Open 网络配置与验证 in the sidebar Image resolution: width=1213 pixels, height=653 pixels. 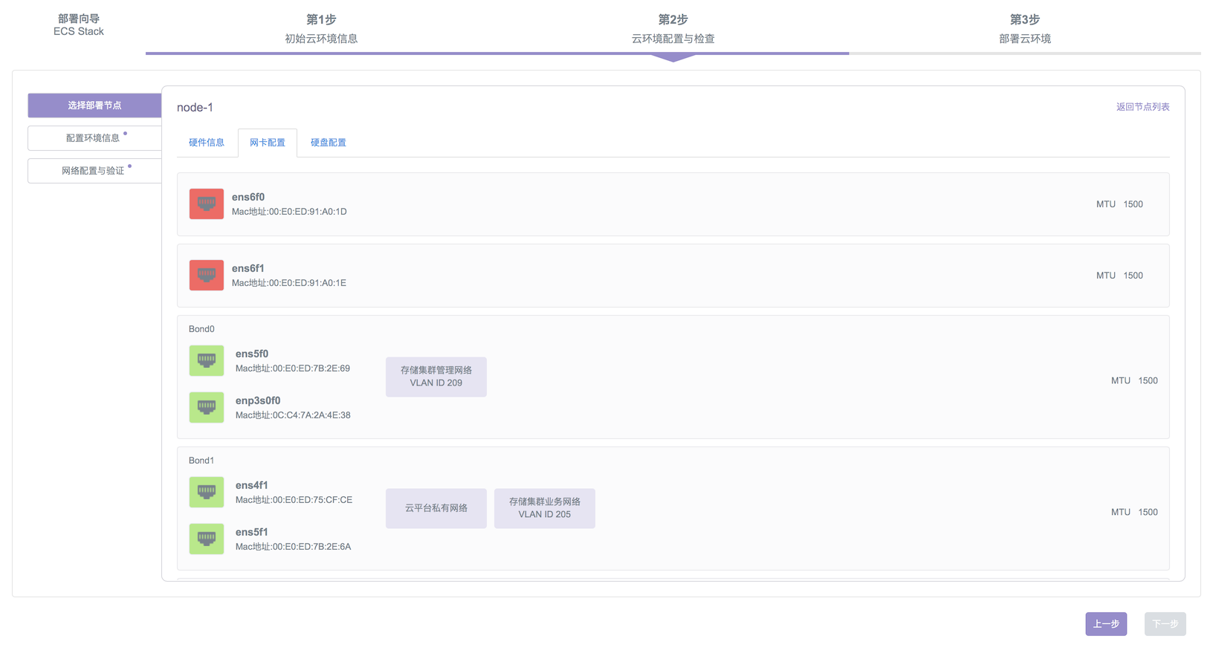[x=94, y=171]
